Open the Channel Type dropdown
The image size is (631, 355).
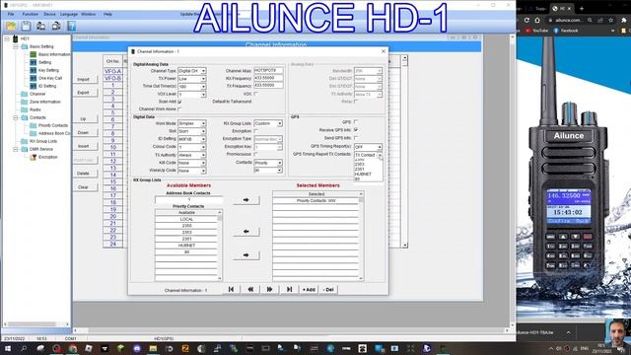203,71
